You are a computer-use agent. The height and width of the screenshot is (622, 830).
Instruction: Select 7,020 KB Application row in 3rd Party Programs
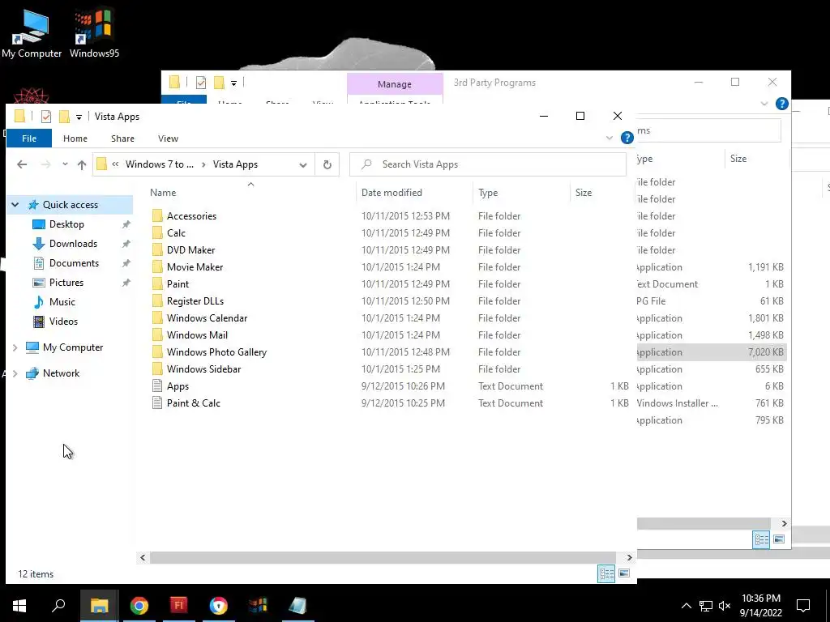(x=712, y=352)
